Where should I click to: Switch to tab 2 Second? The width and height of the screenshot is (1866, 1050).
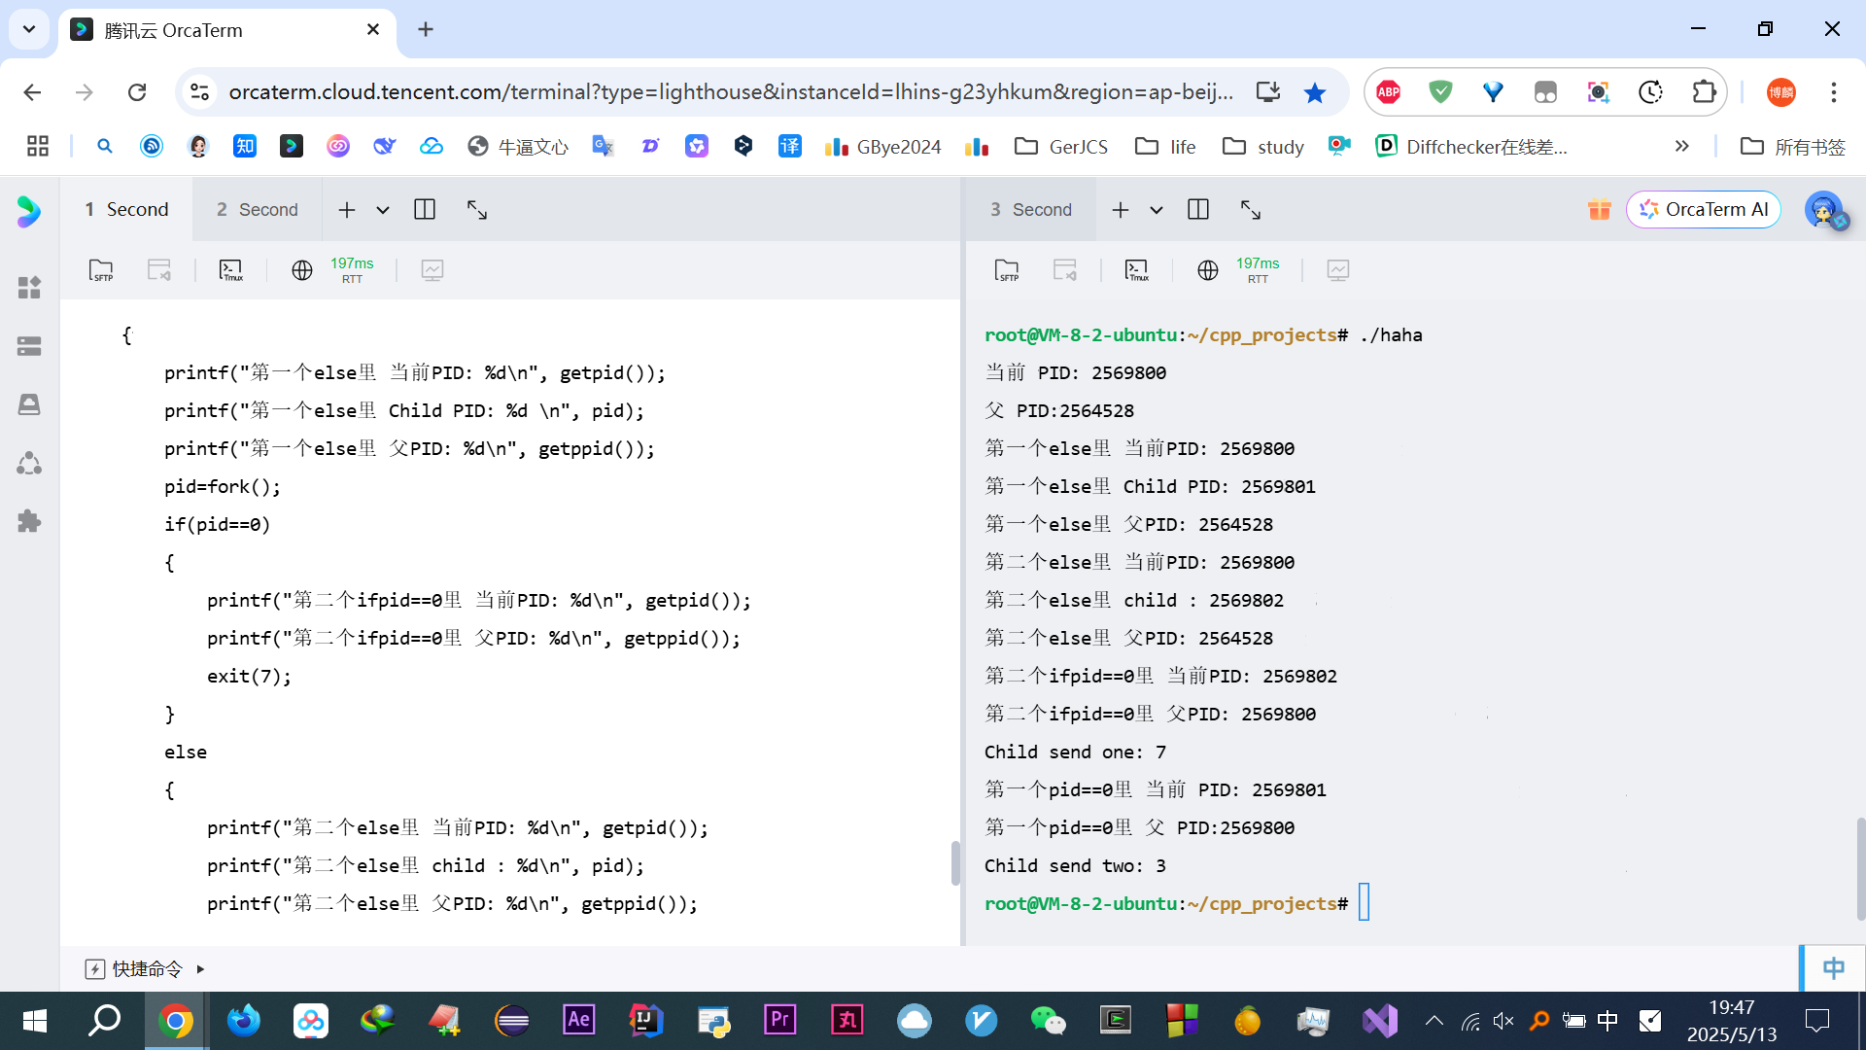(258, 210)
